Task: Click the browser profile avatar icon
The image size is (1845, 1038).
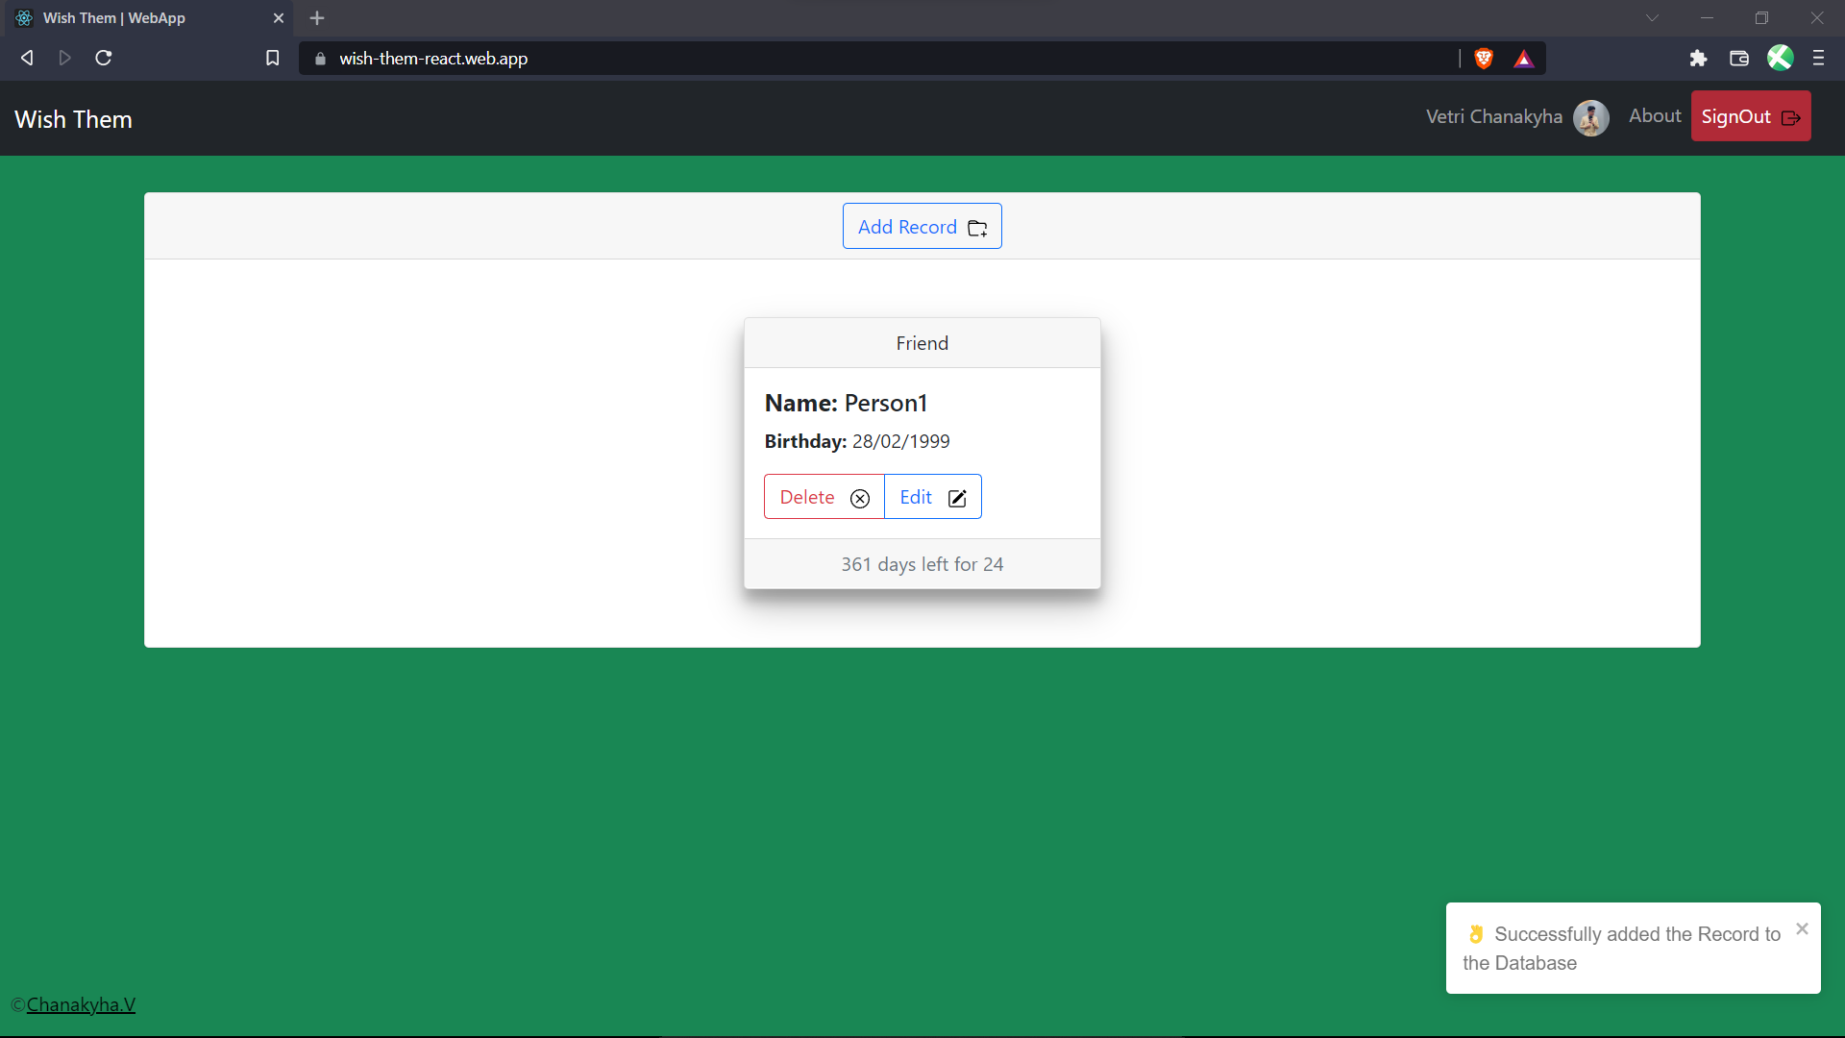Action: [x=1780, y=58]
